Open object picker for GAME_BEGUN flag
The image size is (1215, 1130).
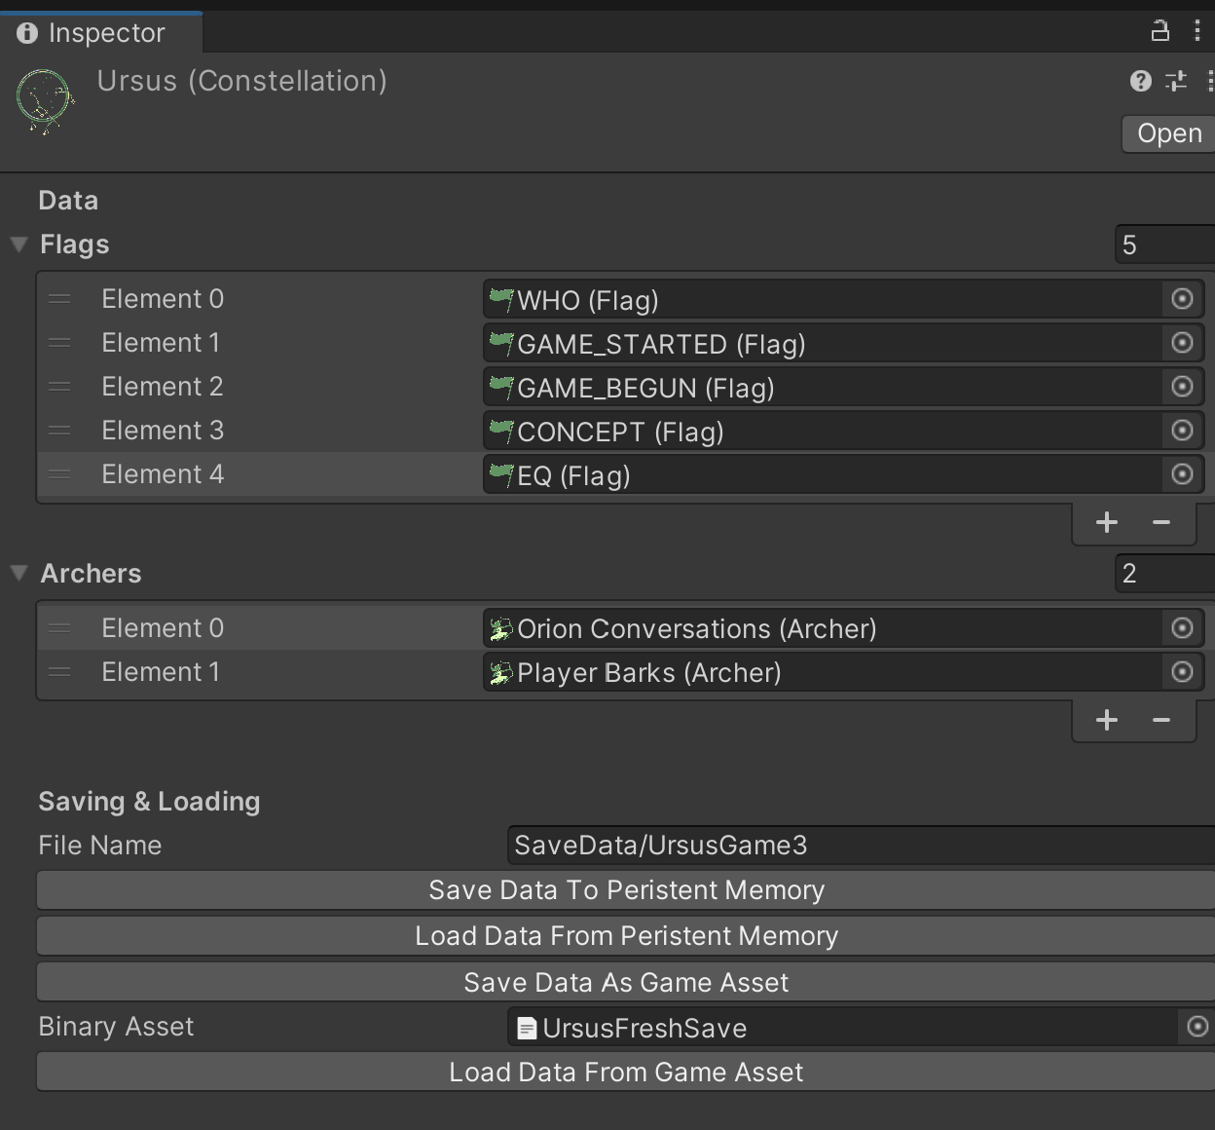[x=1182, y=387]
